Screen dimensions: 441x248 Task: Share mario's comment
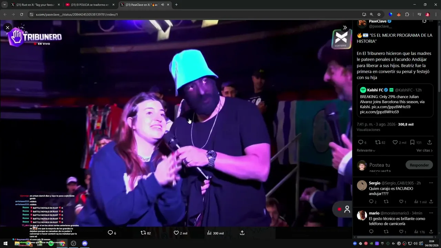[x=431, y=232]
